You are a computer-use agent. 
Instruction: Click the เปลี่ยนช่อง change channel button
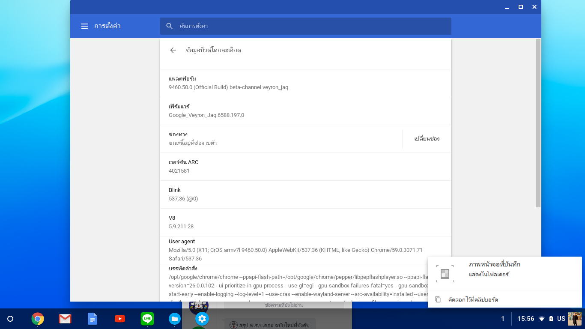427,139
